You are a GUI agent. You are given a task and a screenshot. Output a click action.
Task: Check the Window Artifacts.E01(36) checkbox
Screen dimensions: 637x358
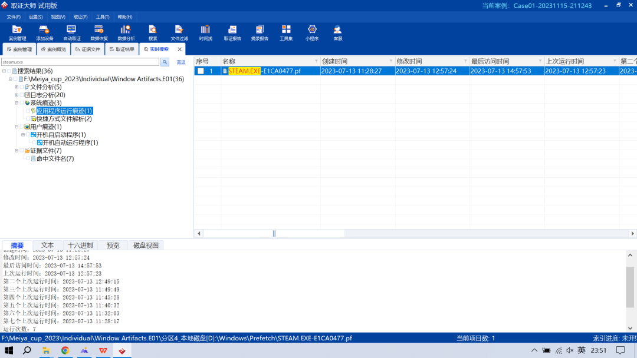point(15,79)
